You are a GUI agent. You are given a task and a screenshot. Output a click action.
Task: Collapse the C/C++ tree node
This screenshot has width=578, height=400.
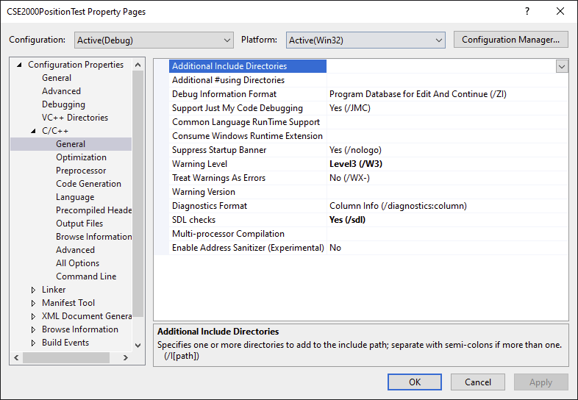33,131
